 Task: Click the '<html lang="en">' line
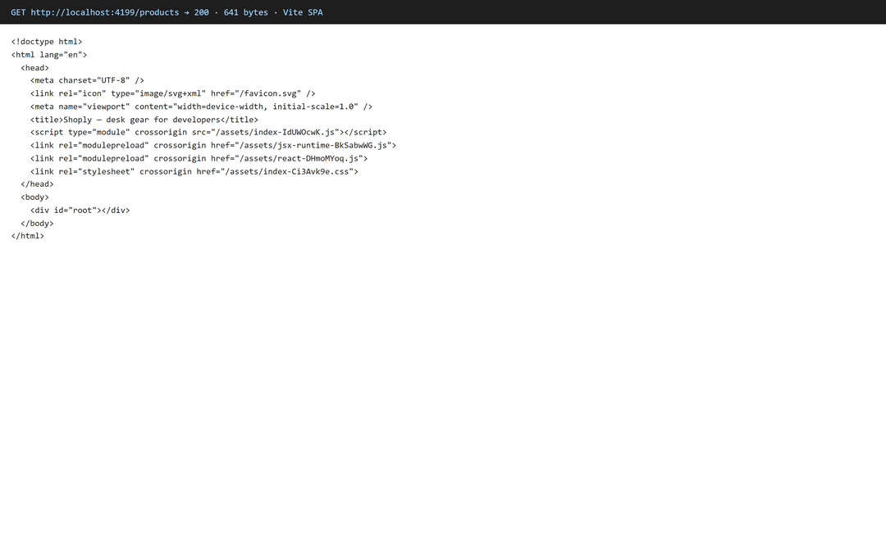coord(49,55)
